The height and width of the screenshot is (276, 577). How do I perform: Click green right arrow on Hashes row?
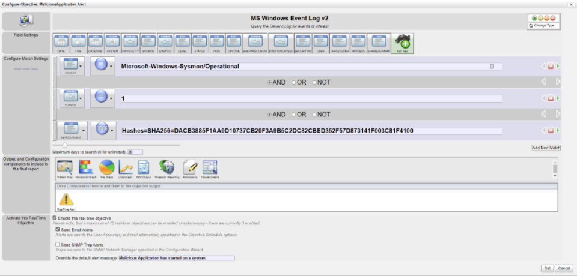point(558,130)
